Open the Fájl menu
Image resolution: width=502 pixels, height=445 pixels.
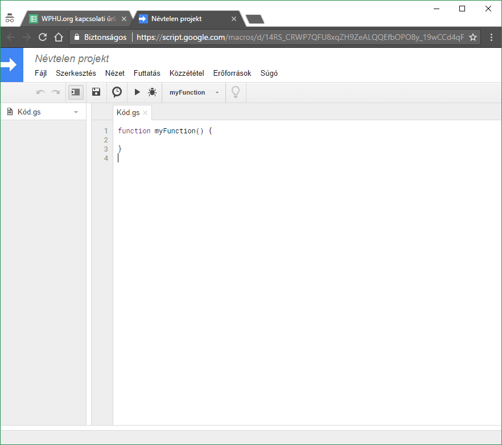(40, 74)
